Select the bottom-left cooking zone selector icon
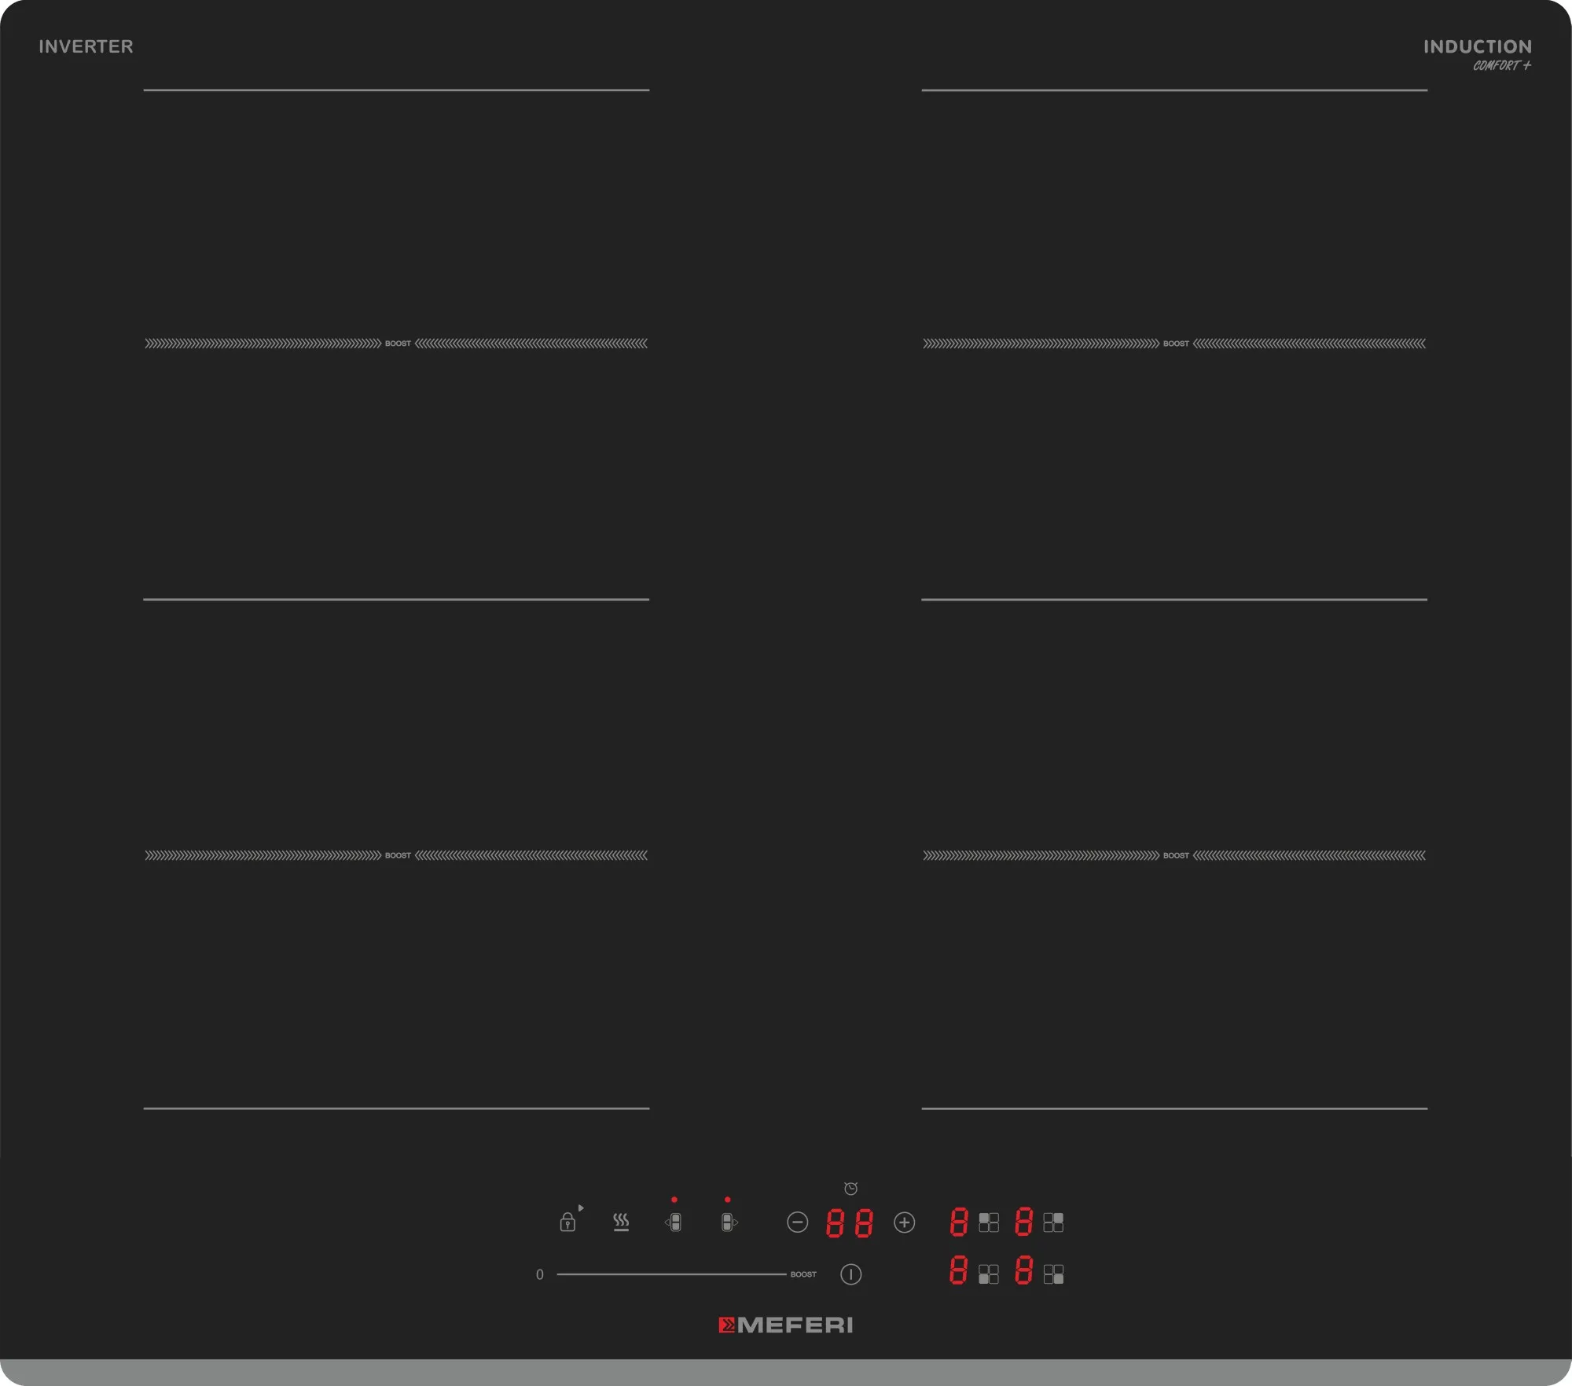The image size is (1572, 1386). pos(989,1274)
